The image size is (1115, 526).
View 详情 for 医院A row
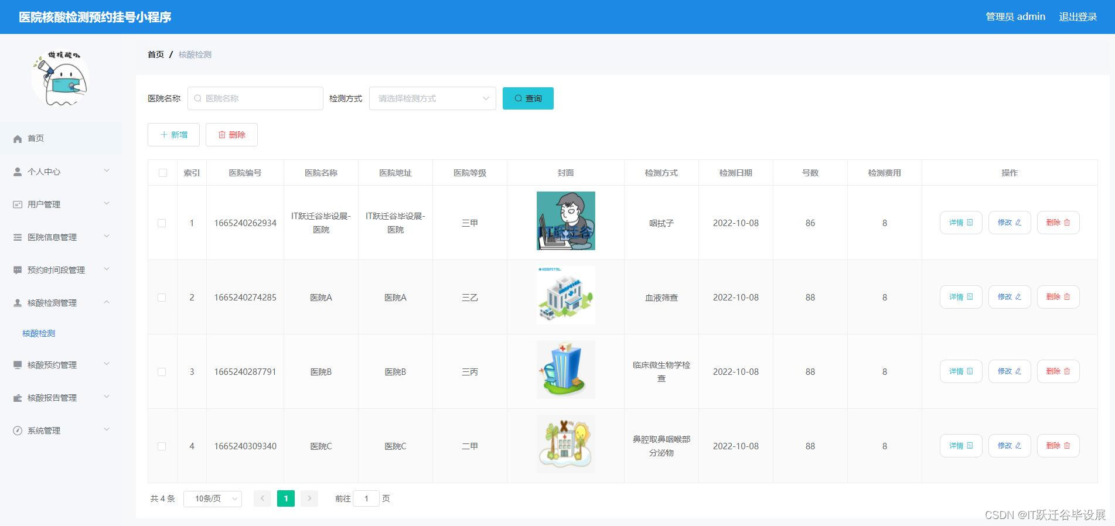[x=961, y=297]
